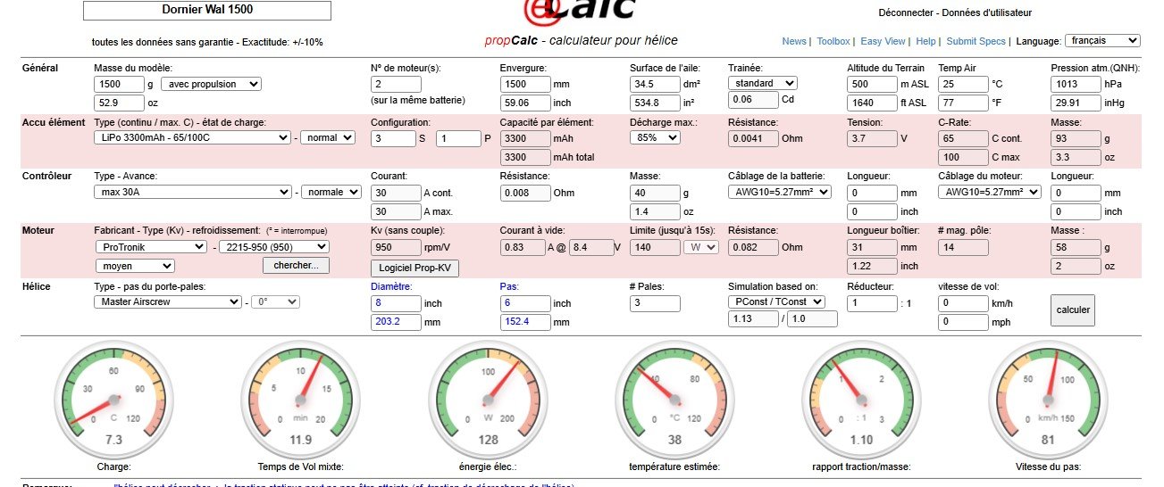Open the Submit Specs link
The width and height of the screenshot is (1164, 487).
[976, 41]
